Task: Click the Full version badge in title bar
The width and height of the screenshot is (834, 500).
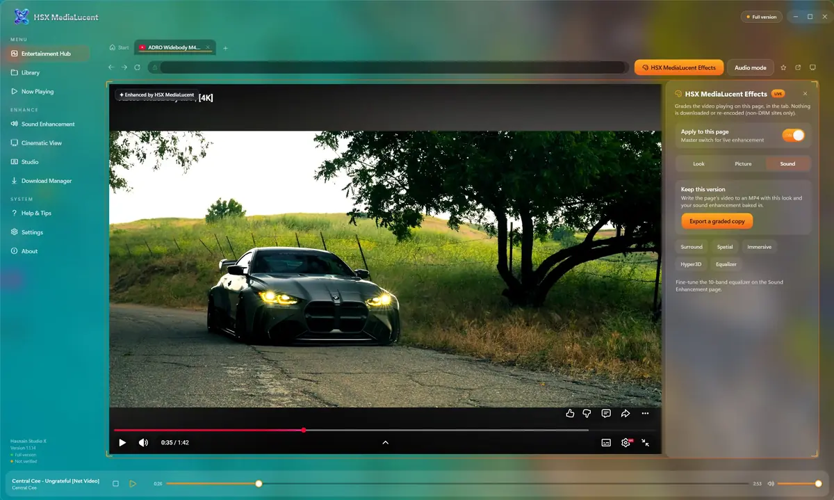Action: tap(761, 17)
